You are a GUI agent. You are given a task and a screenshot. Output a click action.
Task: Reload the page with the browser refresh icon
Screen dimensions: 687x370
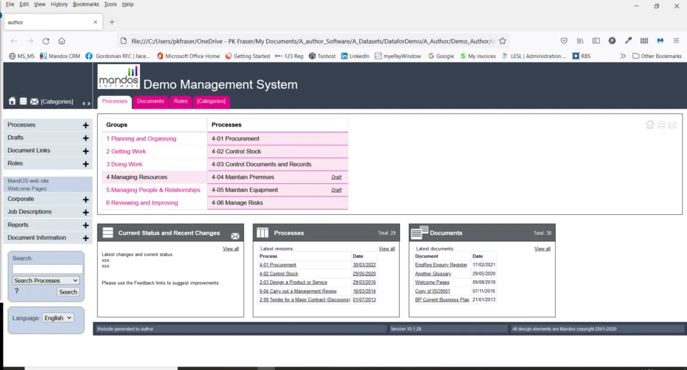pyautogui.click(x=46, y=41)
